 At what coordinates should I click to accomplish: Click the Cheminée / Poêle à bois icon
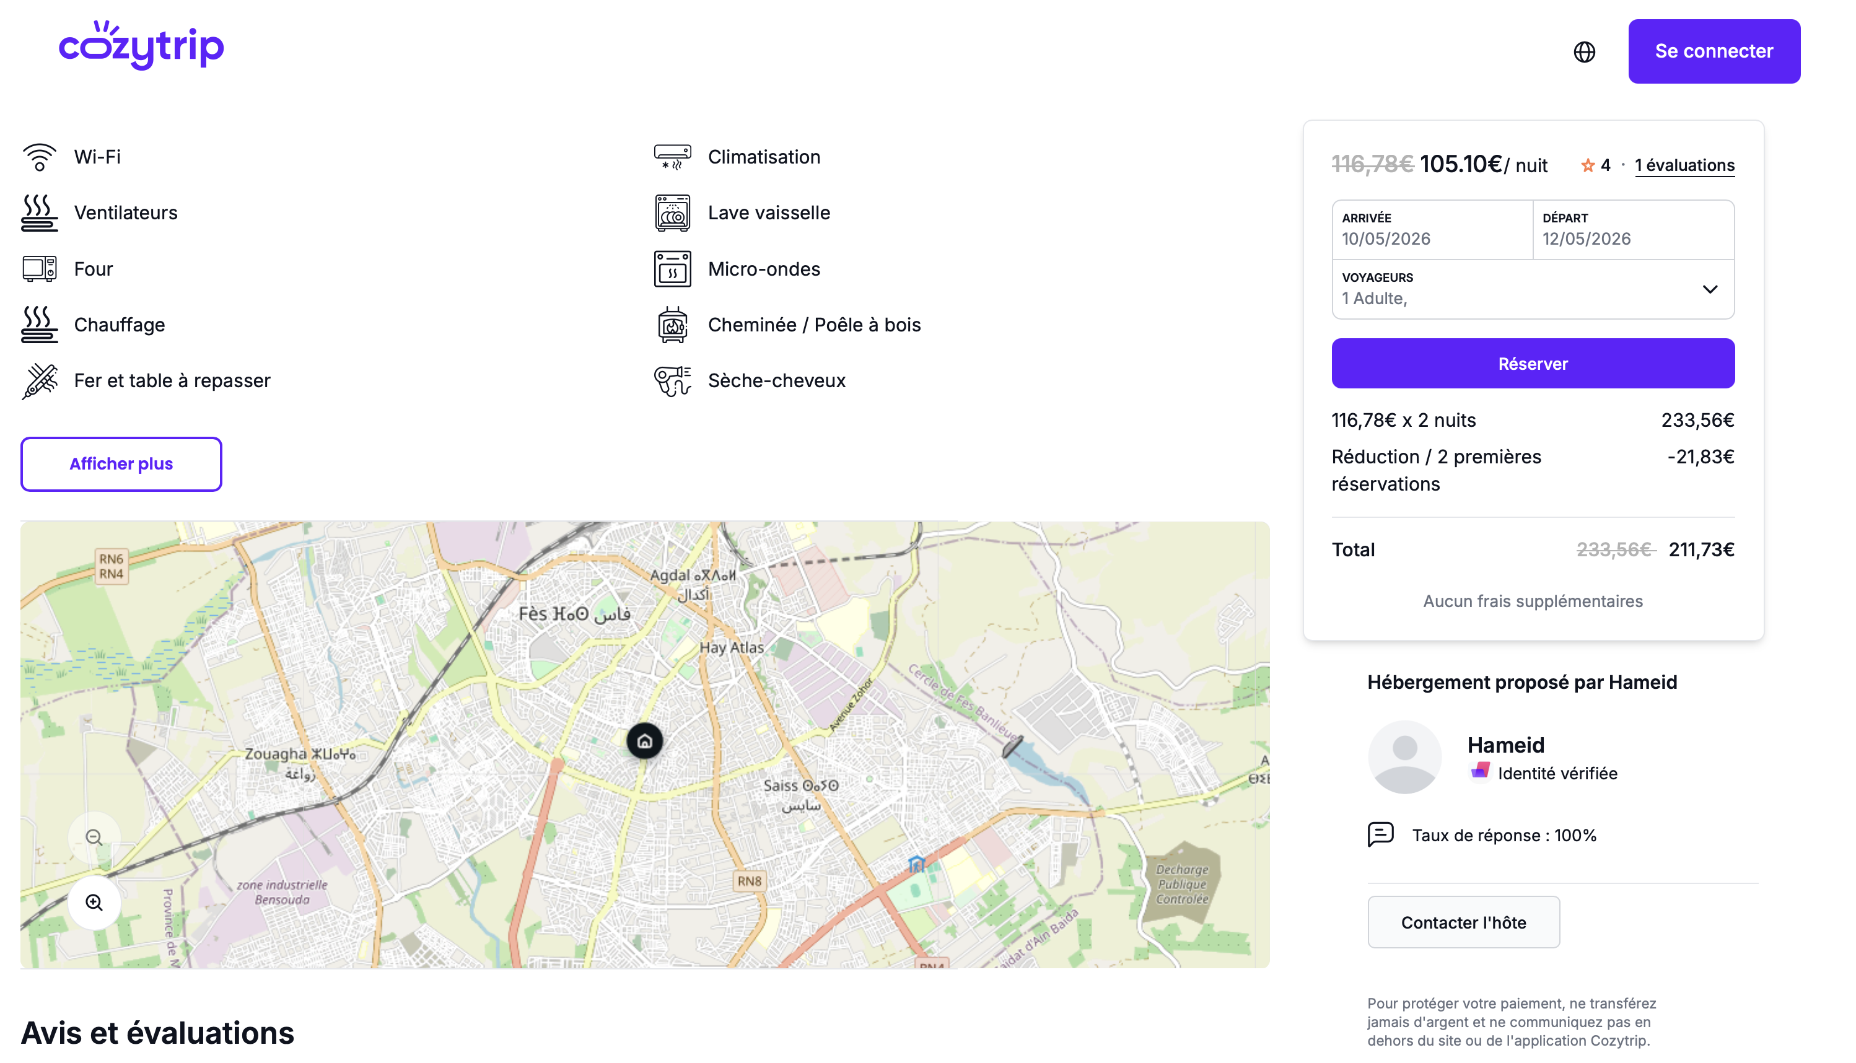(x=672, y=324)
